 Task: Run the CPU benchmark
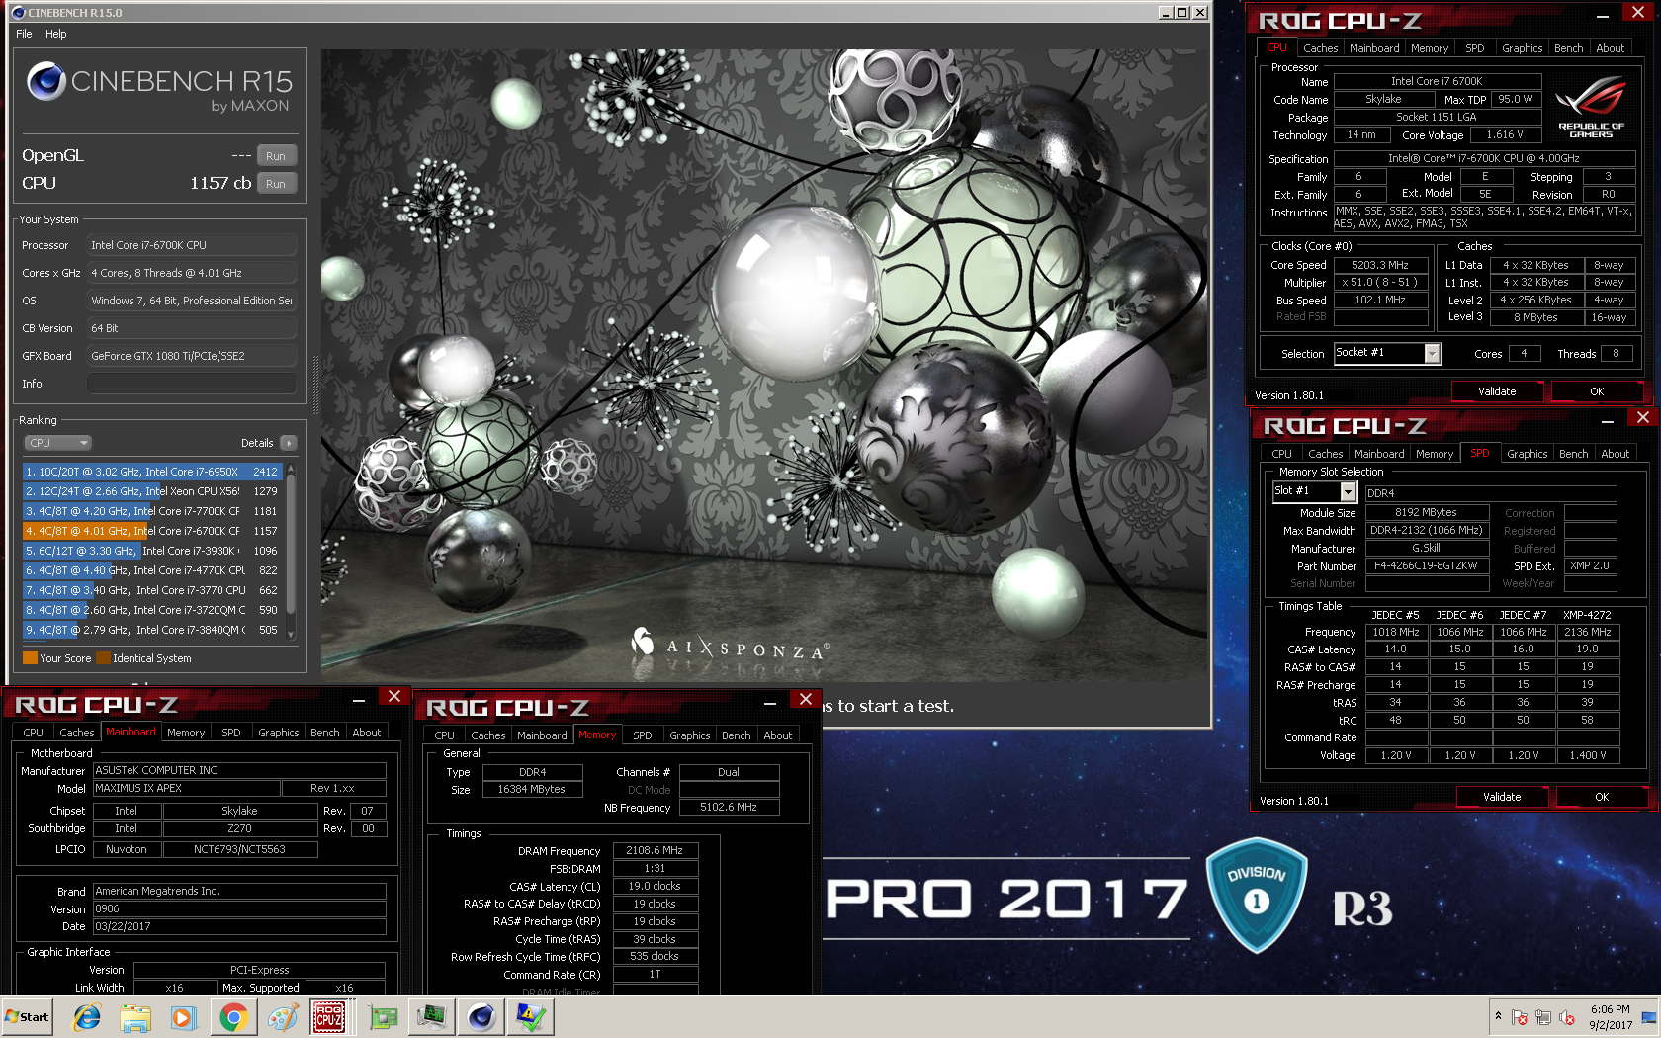276,184
